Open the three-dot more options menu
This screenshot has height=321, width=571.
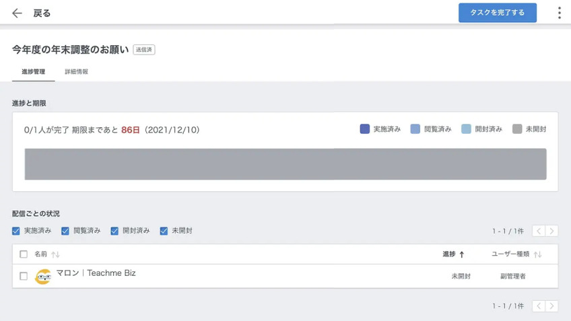[560, 13]
